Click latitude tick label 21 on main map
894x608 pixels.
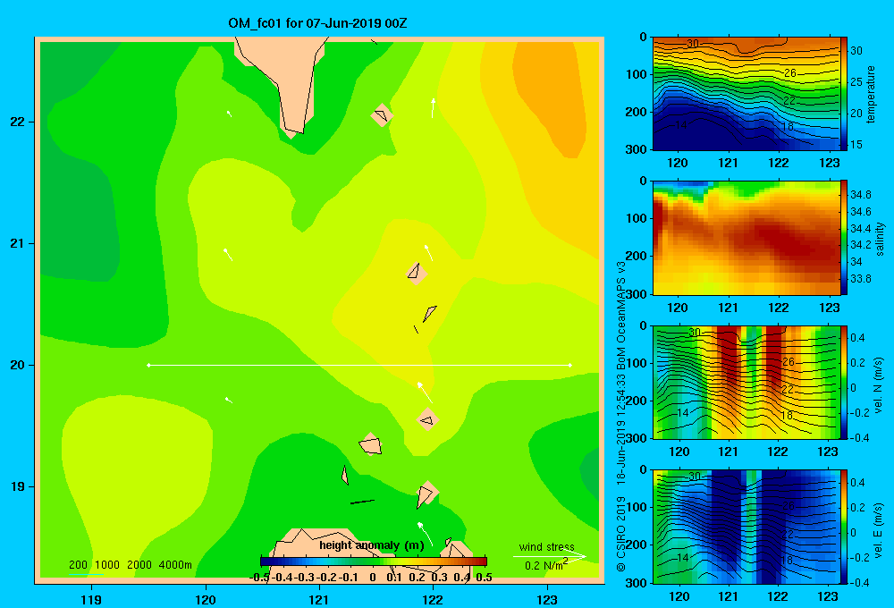click(x=18, y=243)
